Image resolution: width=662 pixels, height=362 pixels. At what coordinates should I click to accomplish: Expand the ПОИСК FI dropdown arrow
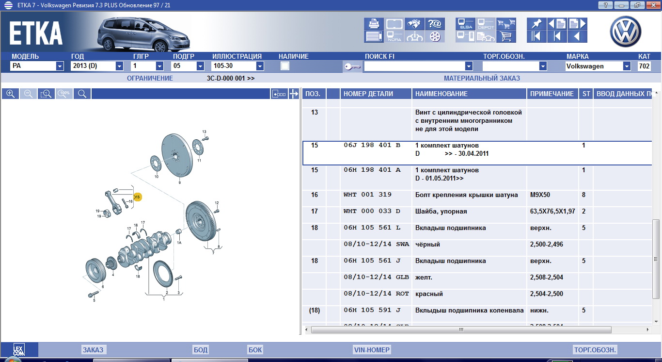point(469,66)
